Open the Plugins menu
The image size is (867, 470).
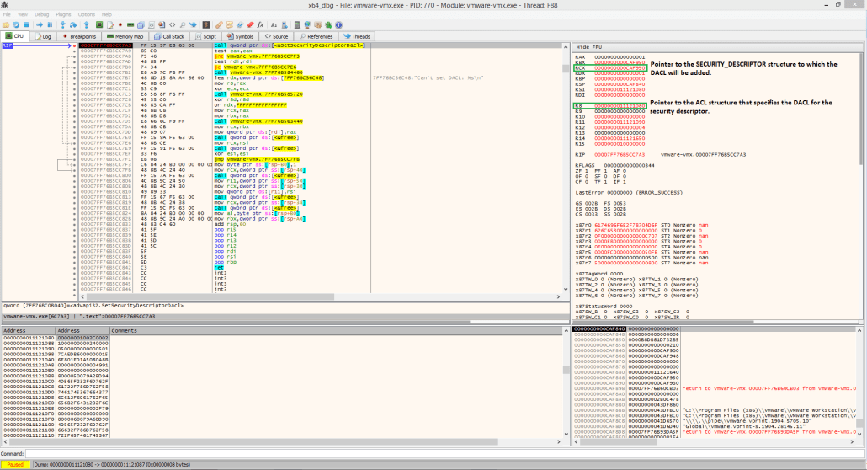[x=63, y=14]
